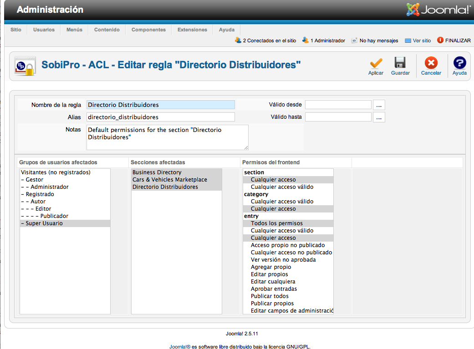Click the No hay mensajes text

pos(379,40)
